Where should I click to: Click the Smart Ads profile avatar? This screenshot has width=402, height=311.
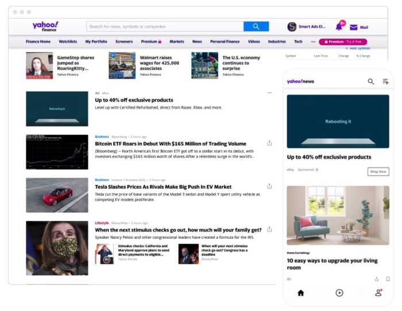(x=292, y=26)
